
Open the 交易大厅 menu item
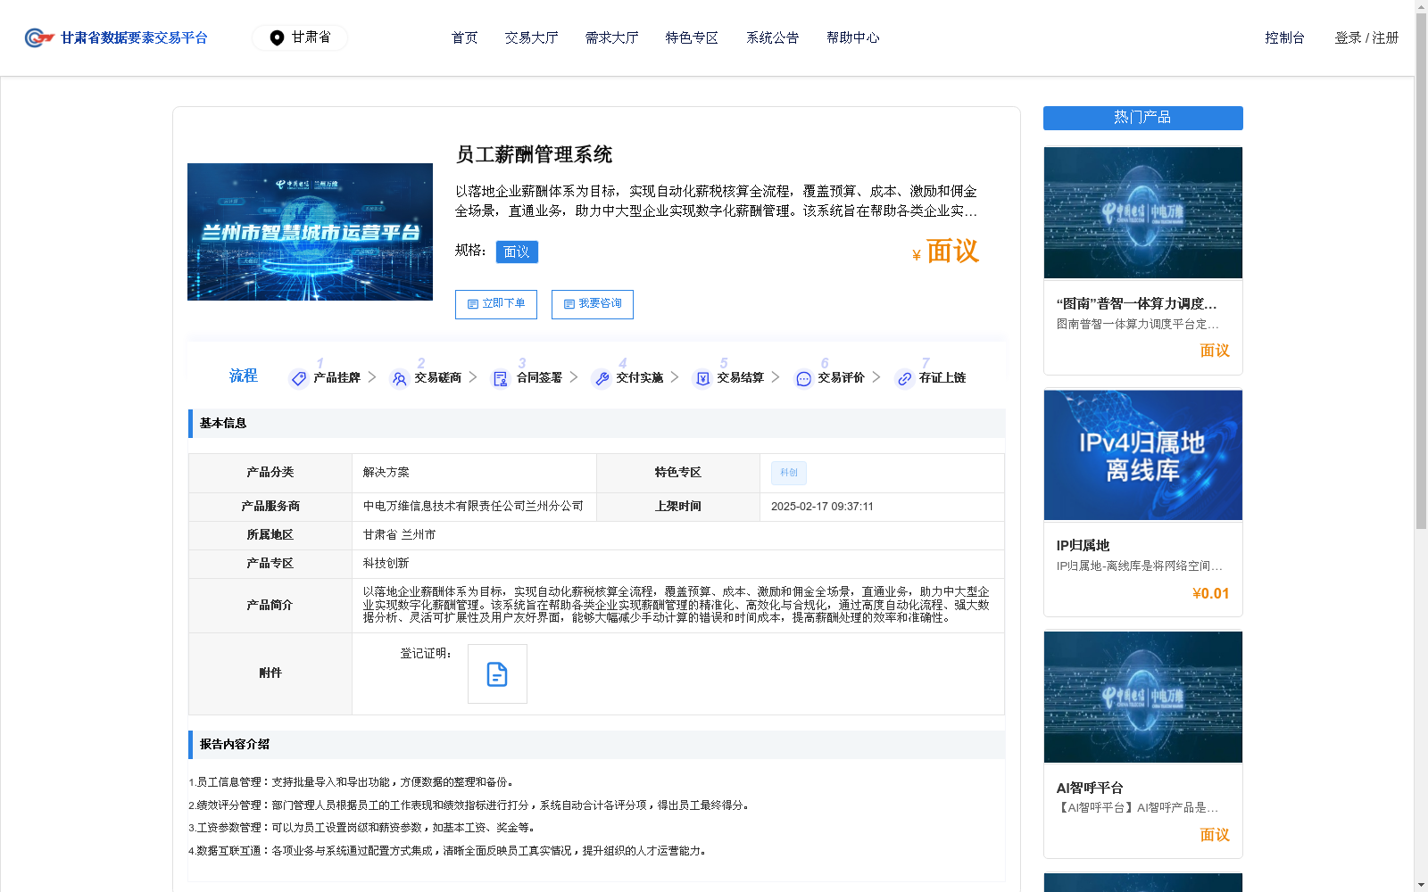531,37
